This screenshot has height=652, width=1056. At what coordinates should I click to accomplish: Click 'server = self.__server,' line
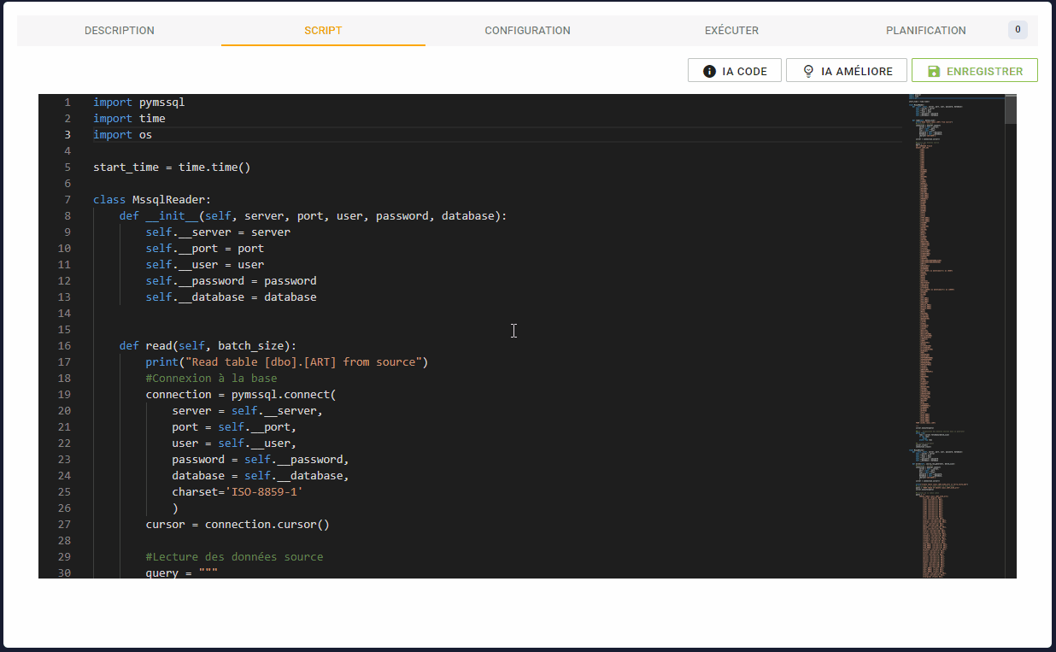click(247, 410)
